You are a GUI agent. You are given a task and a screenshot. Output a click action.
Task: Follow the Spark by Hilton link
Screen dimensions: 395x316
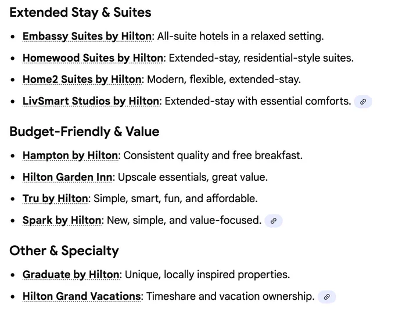click(62, 220)
